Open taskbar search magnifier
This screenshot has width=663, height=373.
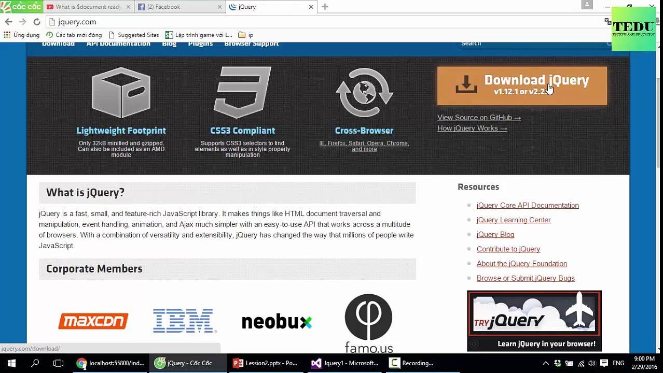tap(35, 363)
